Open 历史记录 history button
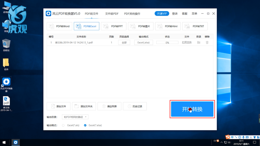The image size is (260, 146). (135, 106)
